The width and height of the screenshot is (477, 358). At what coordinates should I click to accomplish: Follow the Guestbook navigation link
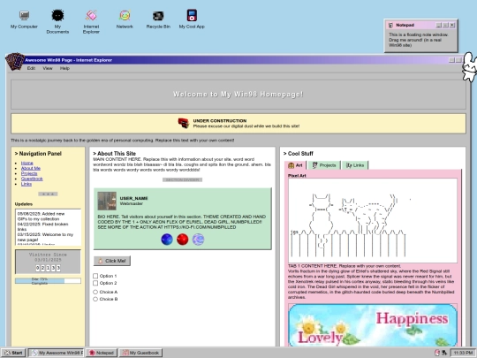point(32,179)
